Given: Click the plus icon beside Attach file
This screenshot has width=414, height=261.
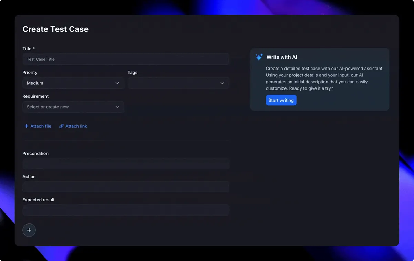Looking at the screenshot, I should point(26,126).
